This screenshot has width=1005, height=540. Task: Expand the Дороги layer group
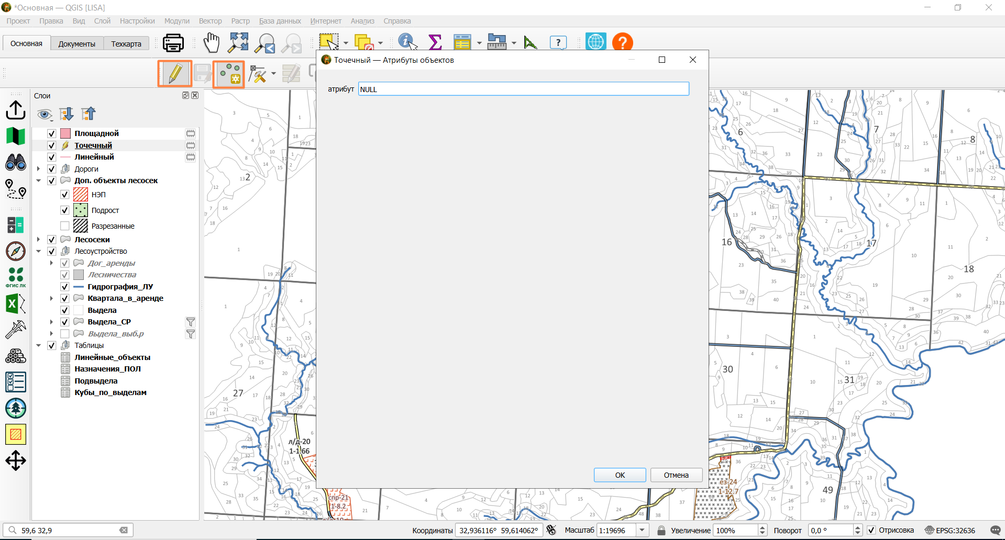pos(38,169)
